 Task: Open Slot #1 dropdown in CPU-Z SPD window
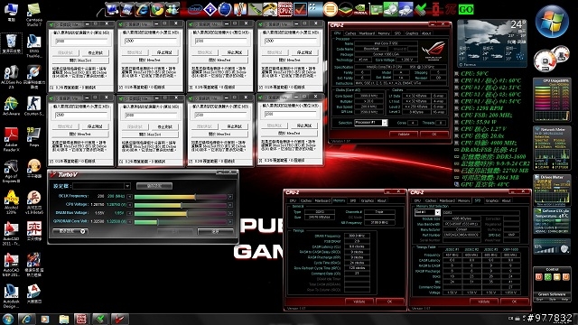(x=437, y=213)
